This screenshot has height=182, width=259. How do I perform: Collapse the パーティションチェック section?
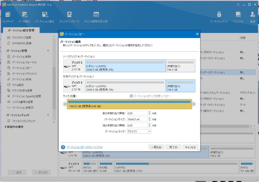[x=48, y=115]
